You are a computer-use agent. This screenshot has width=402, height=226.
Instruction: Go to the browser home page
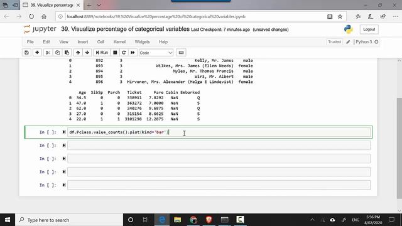coord(44,16)
